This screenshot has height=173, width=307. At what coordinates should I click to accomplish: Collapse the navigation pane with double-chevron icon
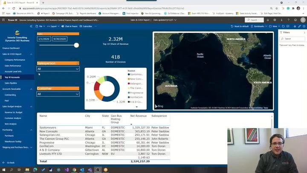tap(31, 26)
